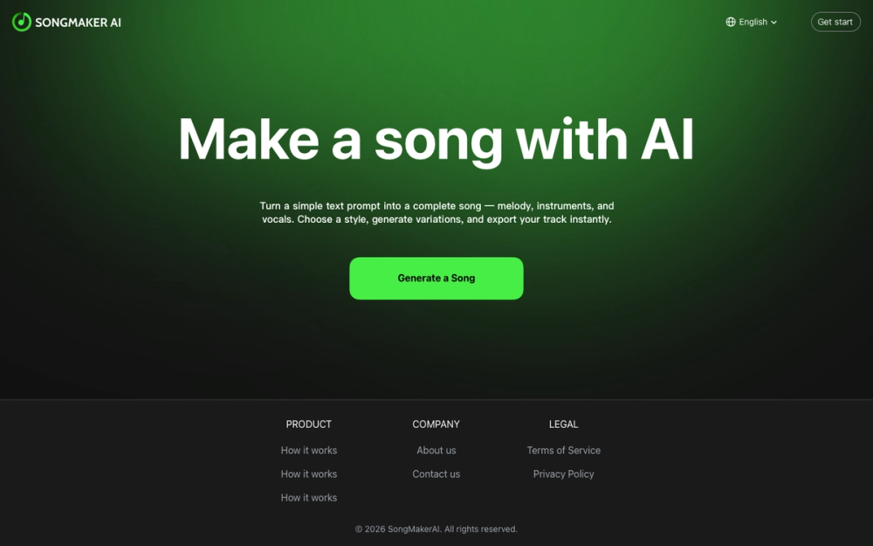Click the globe language icon
873x546 pixels.
click(731, 22)
